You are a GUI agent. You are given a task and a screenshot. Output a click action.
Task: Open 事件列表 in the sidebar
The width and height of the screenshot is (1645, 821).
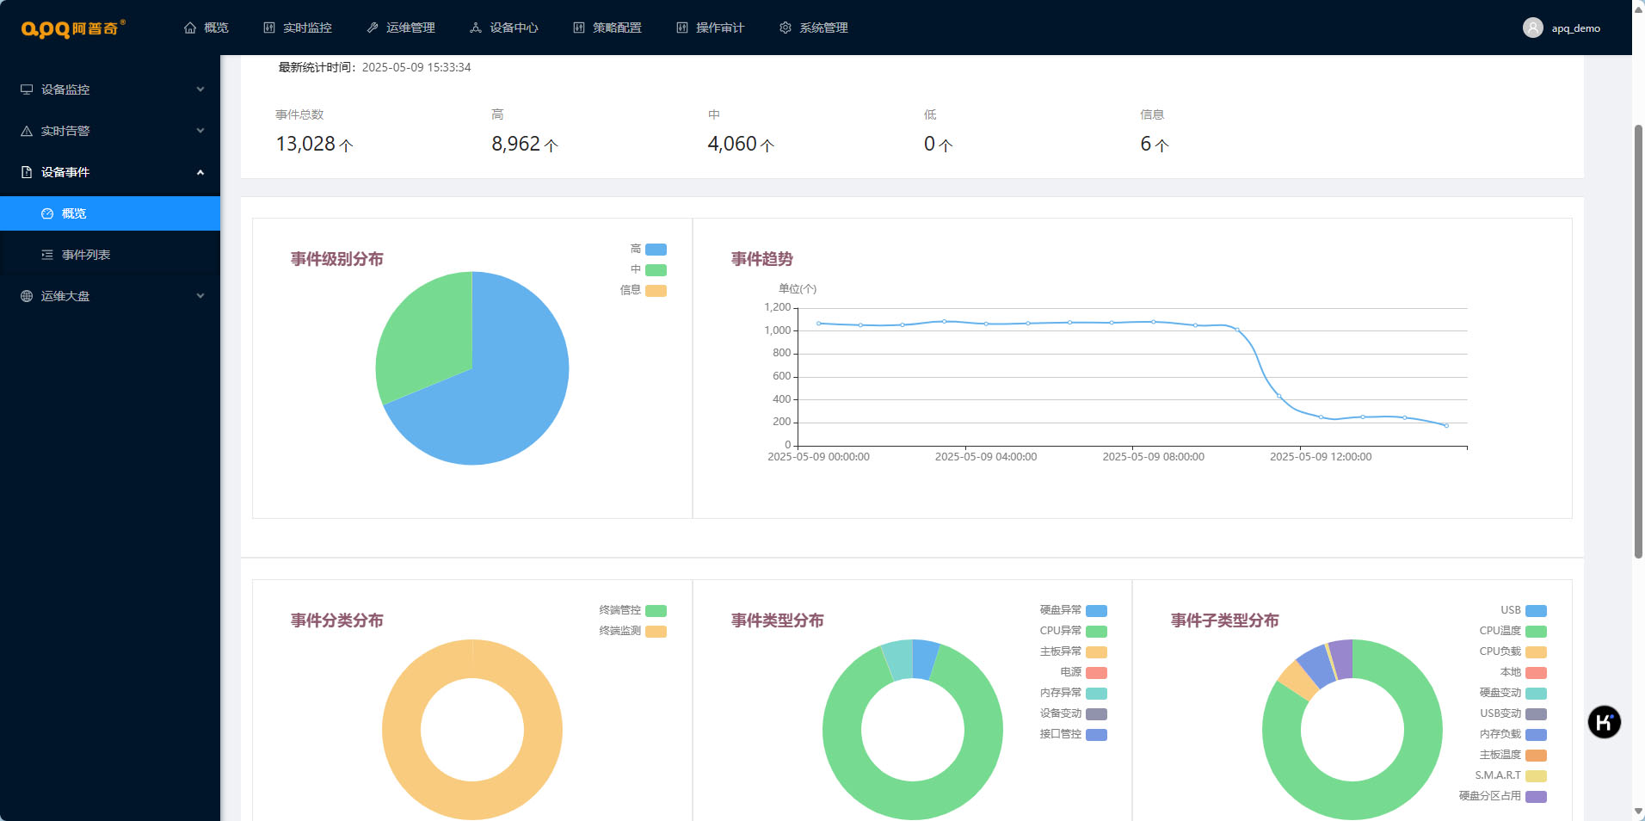click(86, 255)
